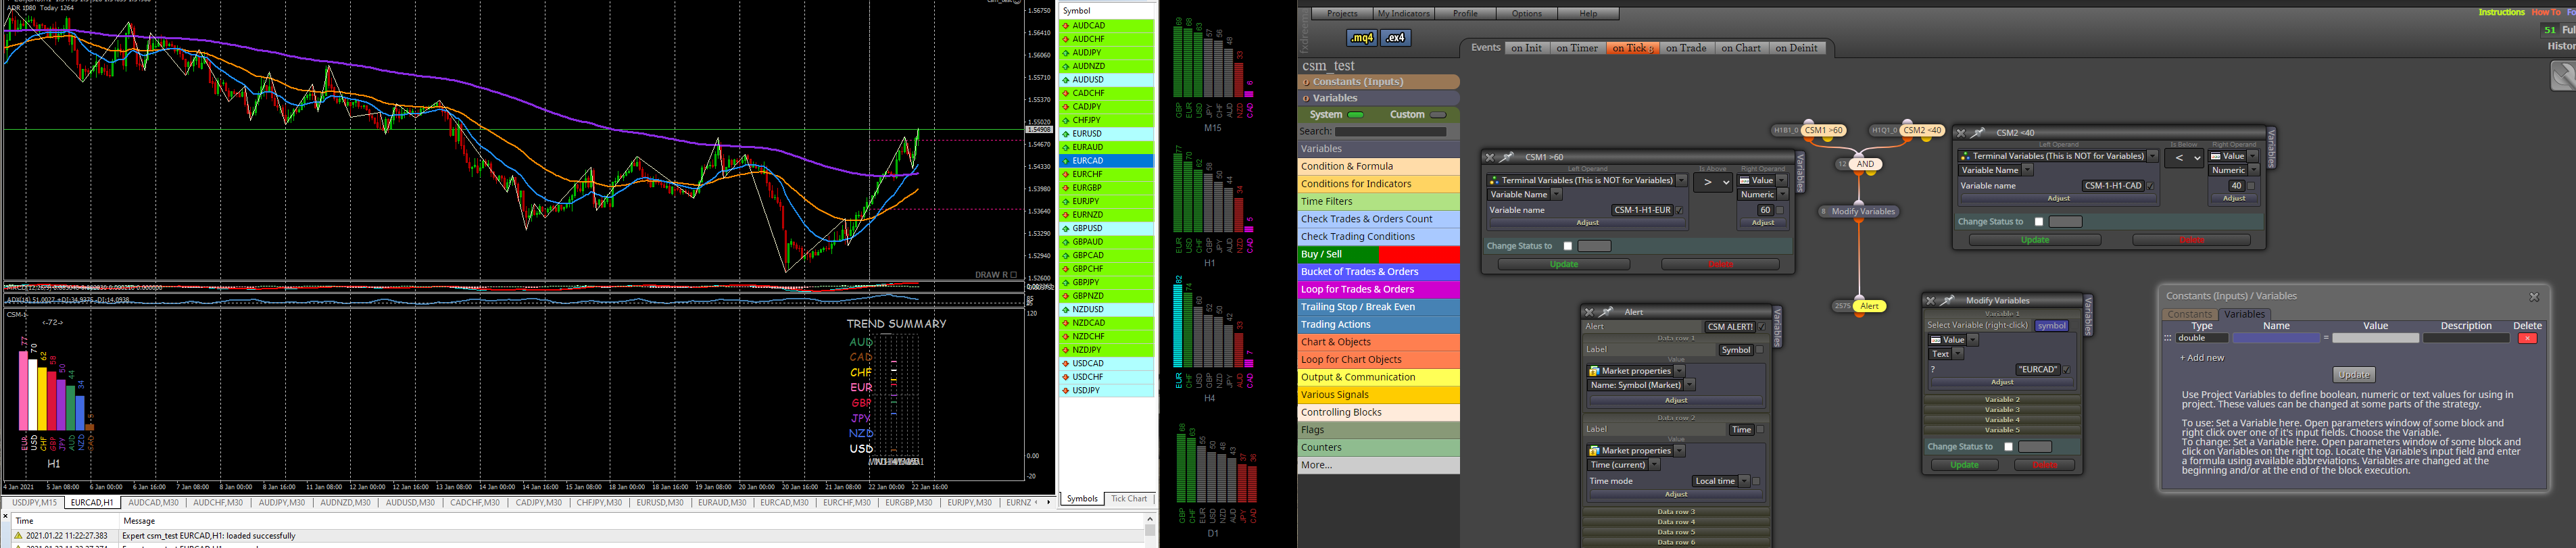Screen dimensions: 2576x548
Task: Open the My Indicators menu
Action: 1403,14
